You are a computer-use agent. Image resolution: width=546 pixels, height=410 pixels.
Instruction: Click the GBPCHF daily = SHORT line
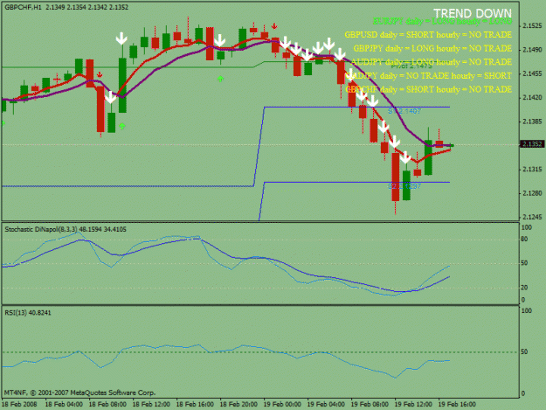(x=428, y=89)
